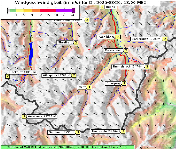Click the Obergurgl wind value badge
The width and height of the screenshot is (176, 149).
pos(124,83)
